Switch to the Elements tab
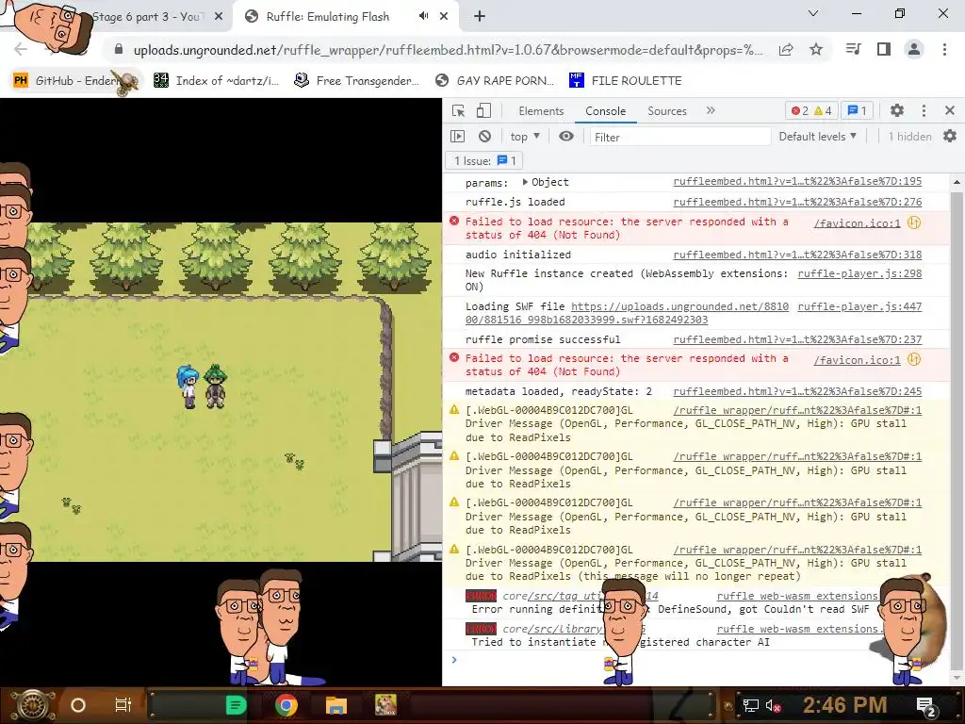 (x=541, y=111)
